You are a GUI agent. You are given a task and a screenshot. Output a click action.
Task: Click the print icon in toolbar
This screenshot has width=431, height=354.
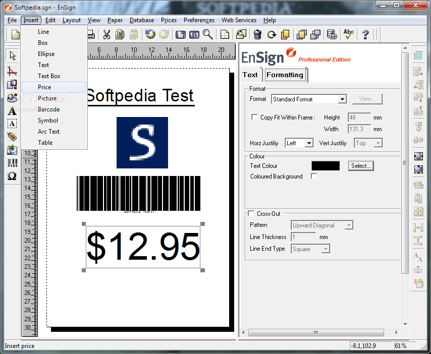point(91,35)
